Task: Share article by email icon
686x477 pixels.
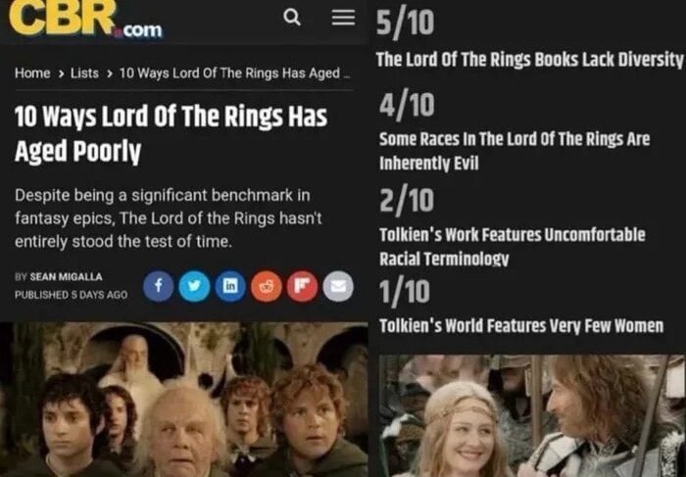Action: coord(338,286)
